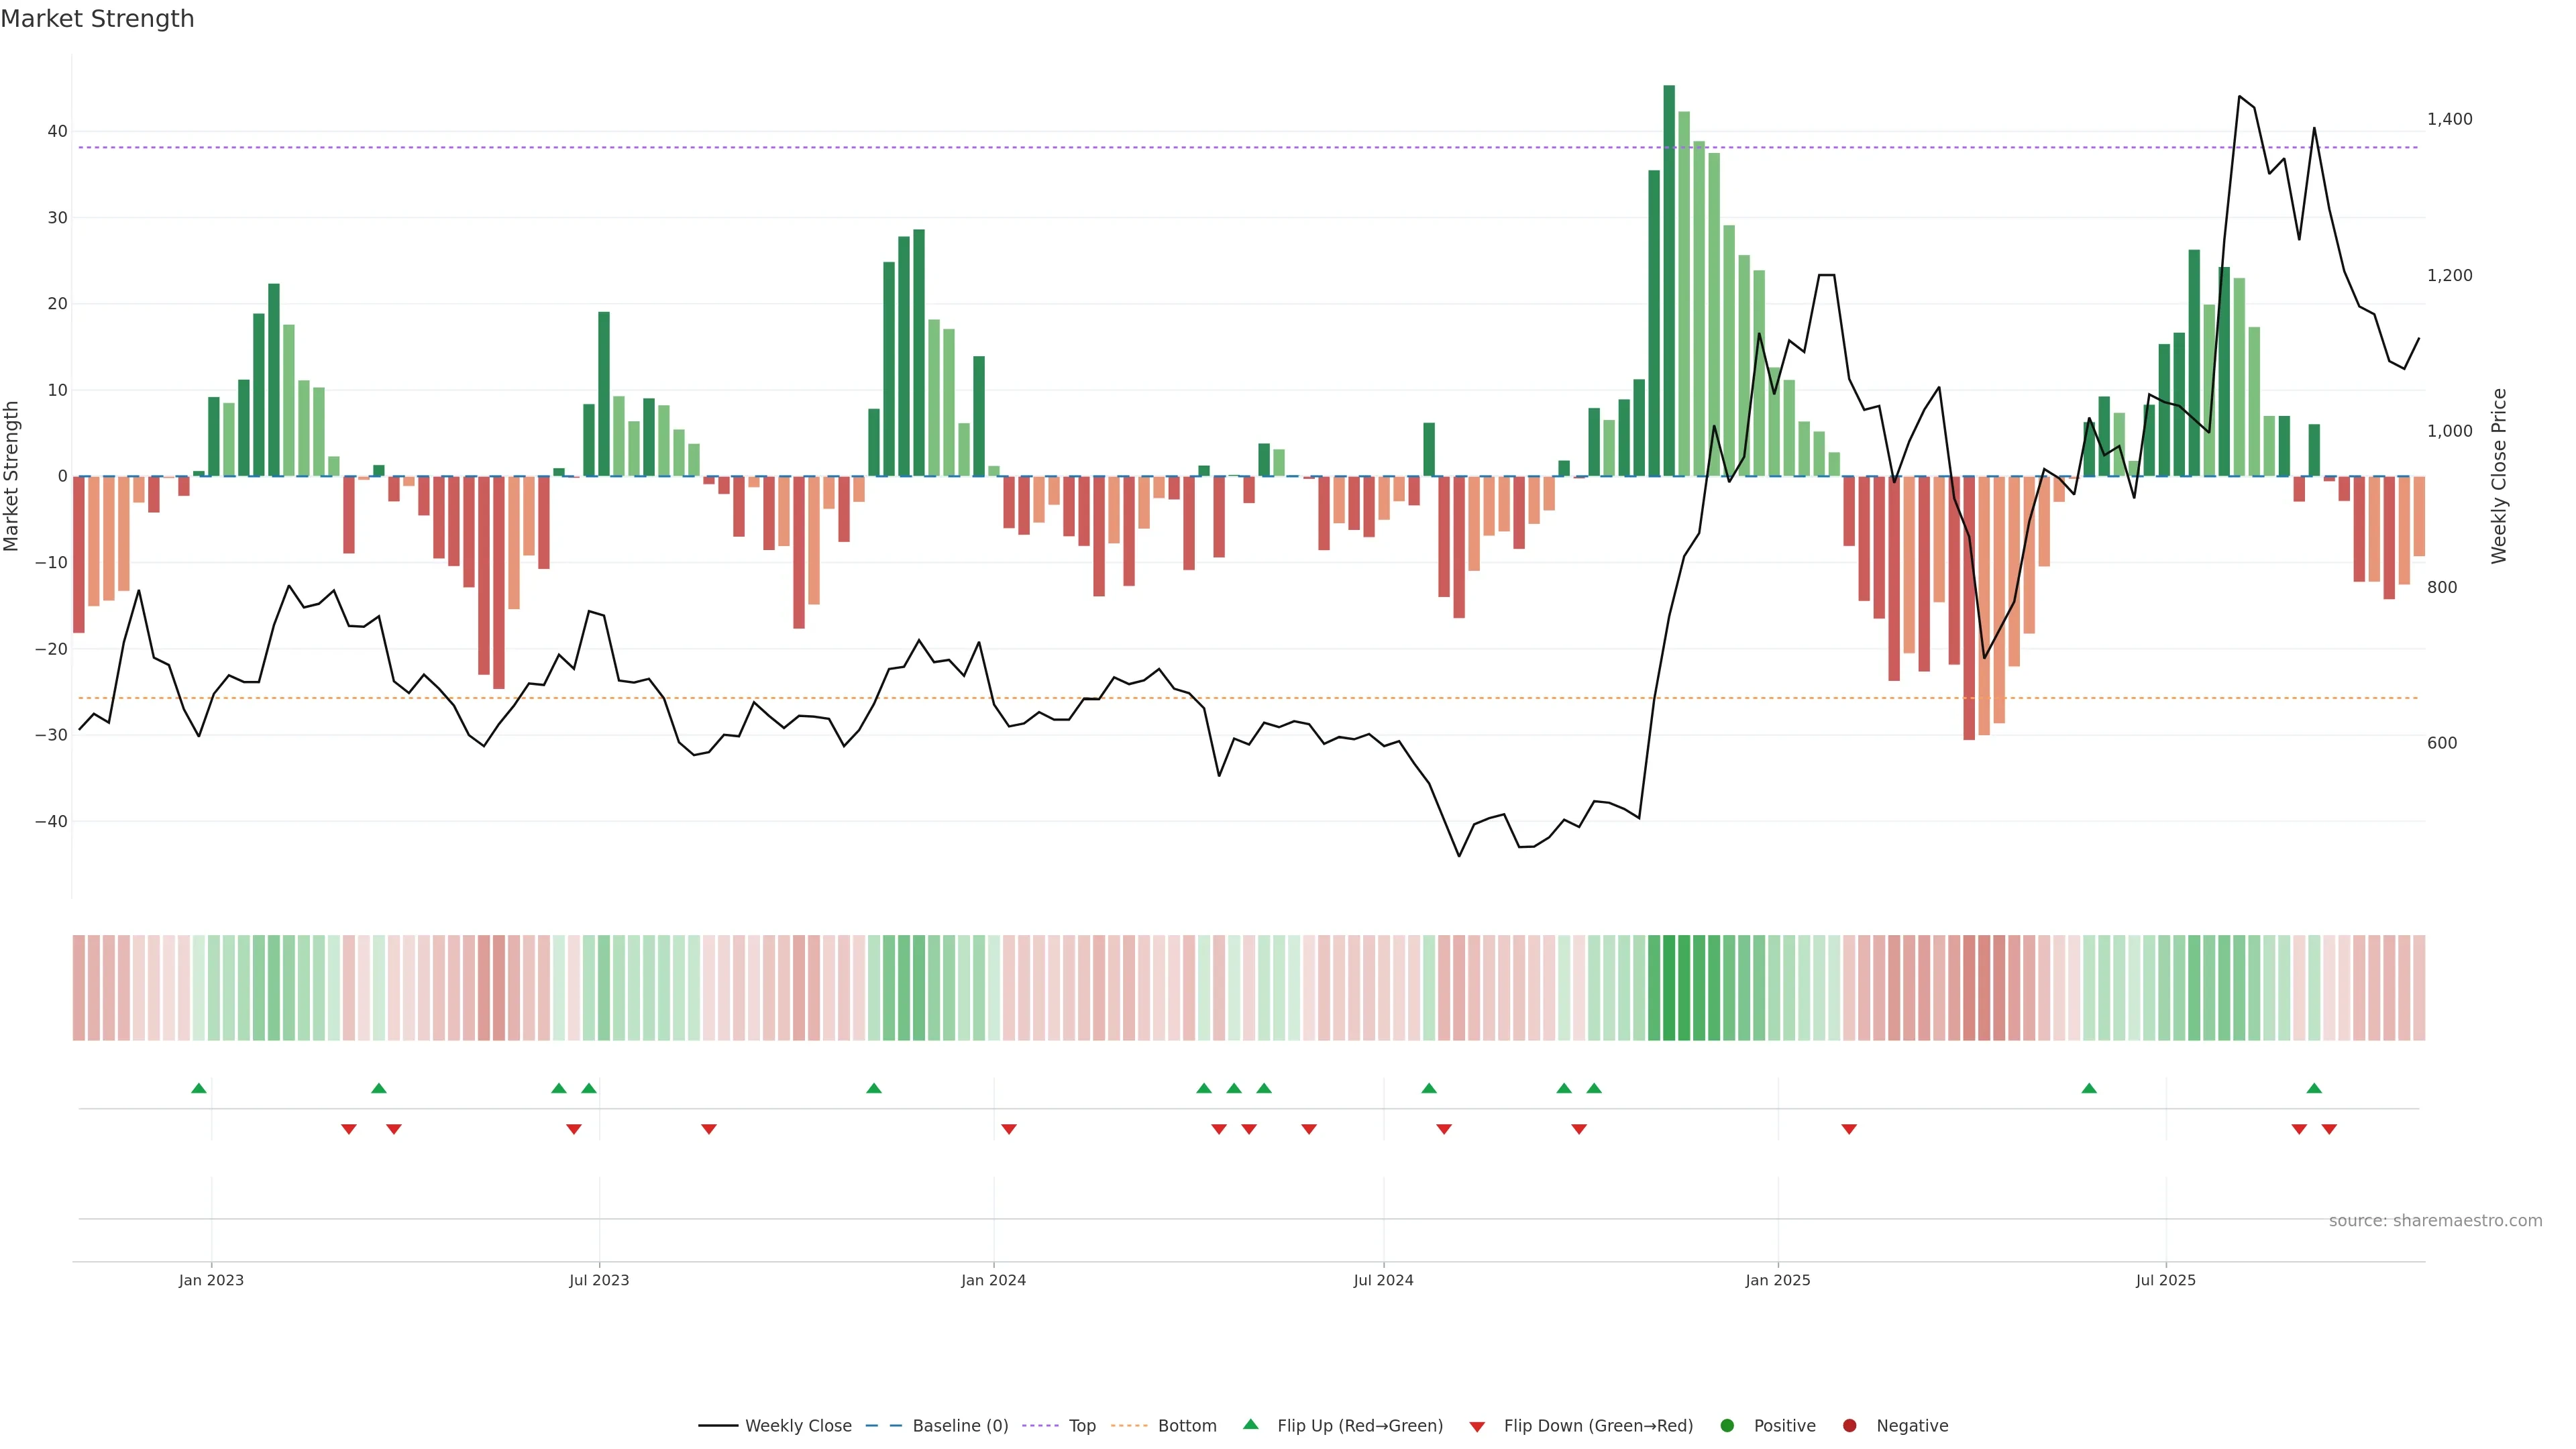Click the Negative red circle legend icon
The width and height of the screenshot is (2576, 1449).
click(x=1849, y=1426)
